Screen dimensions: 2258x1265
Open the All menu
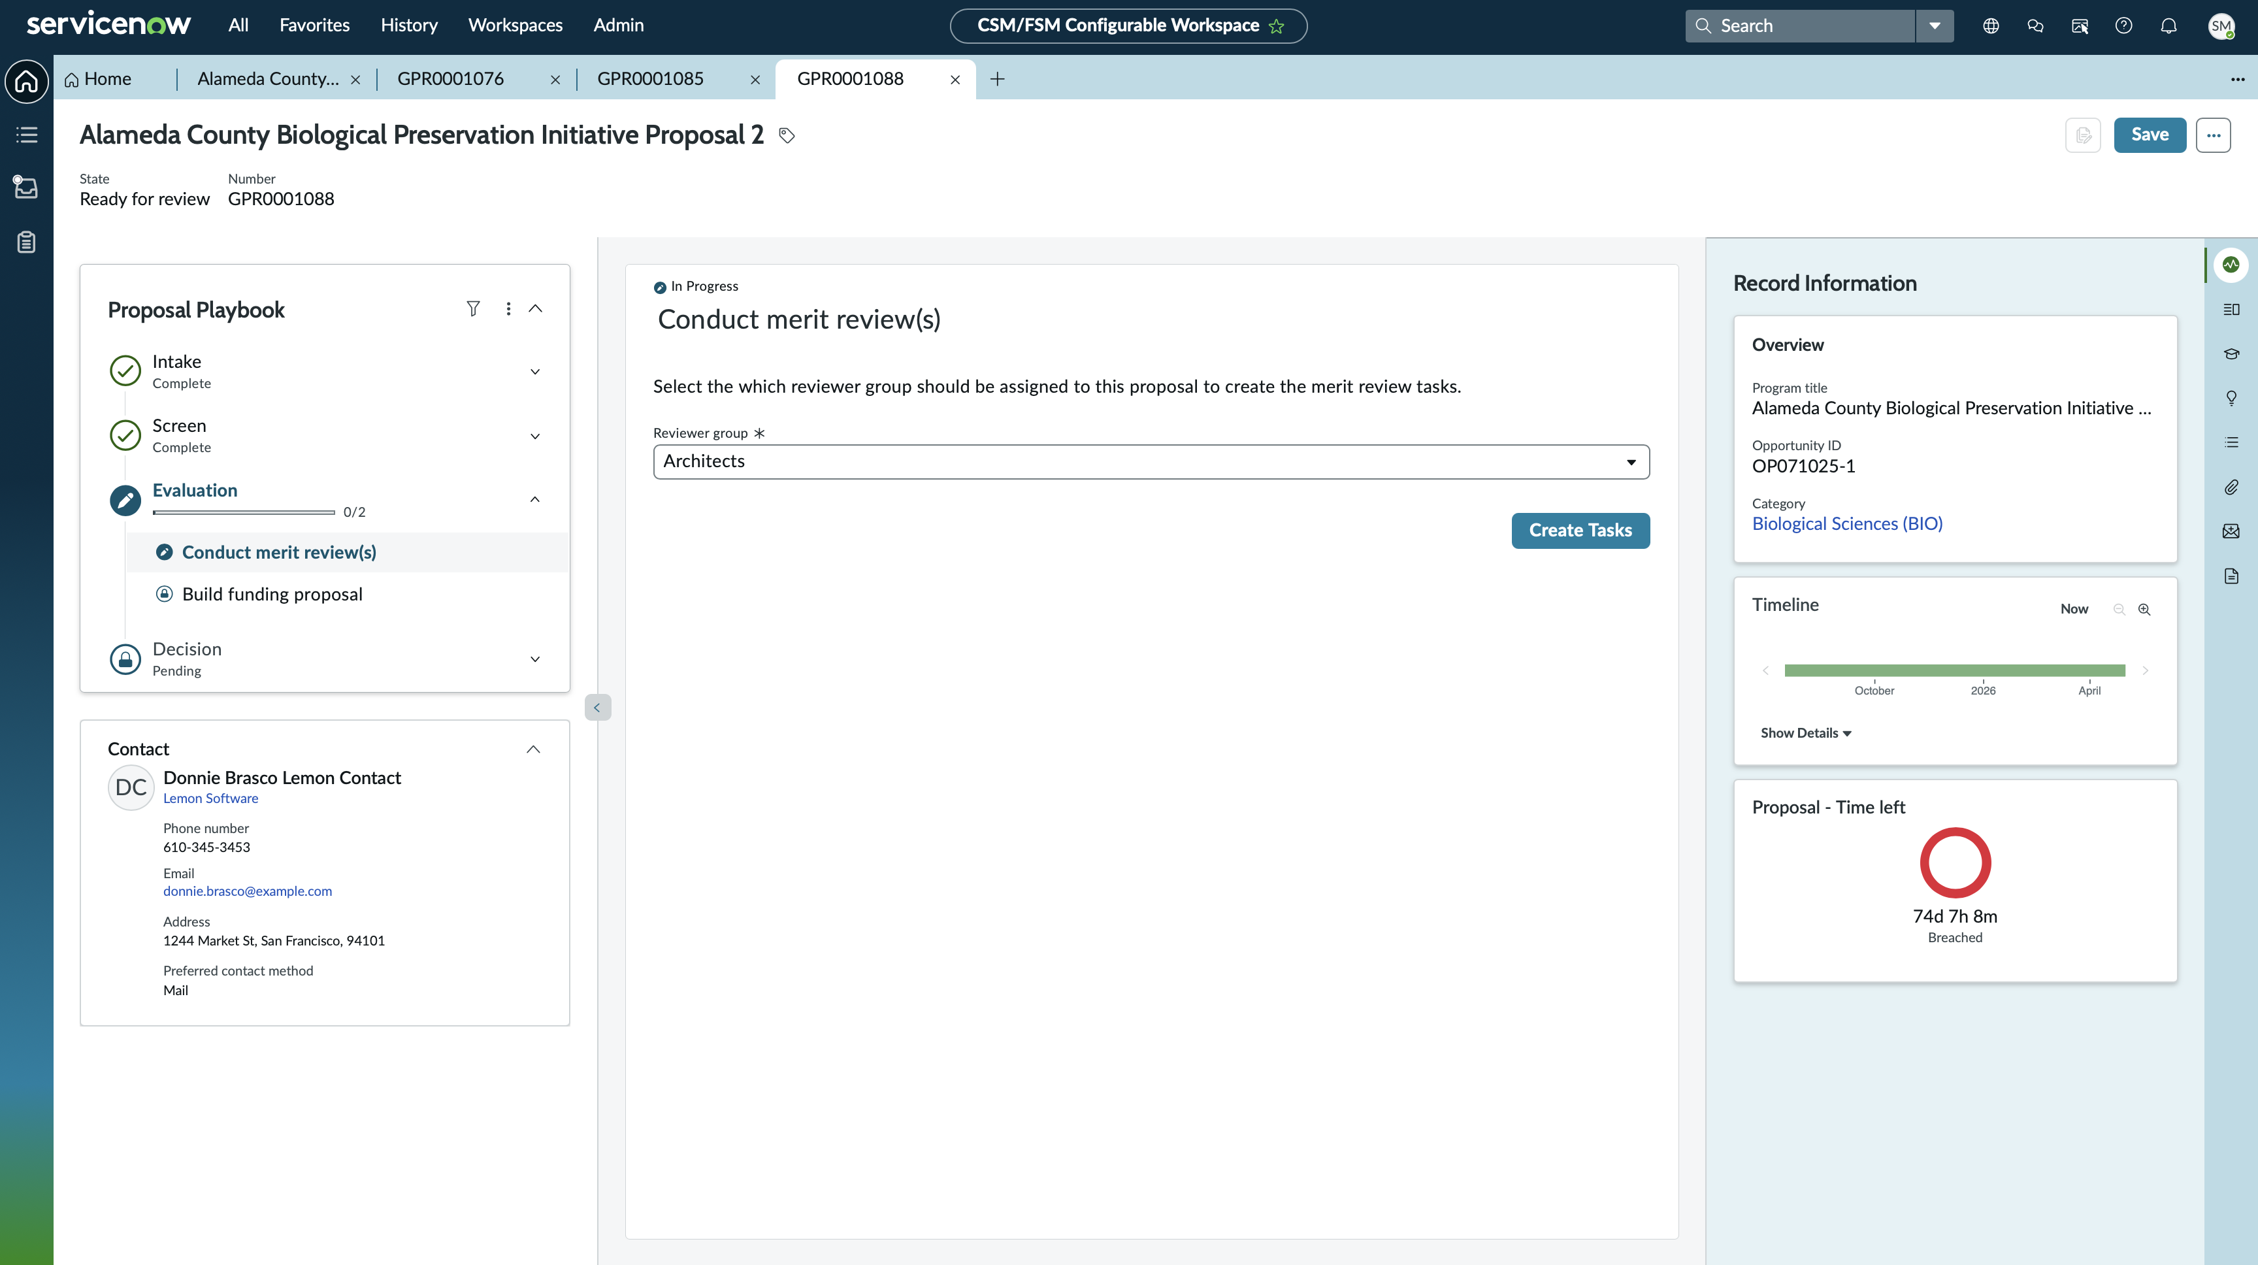click(238, 25)
